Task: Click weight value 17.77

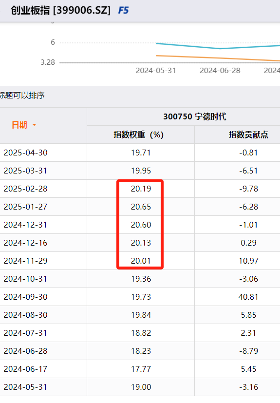Action: click(x=141, y=369)
